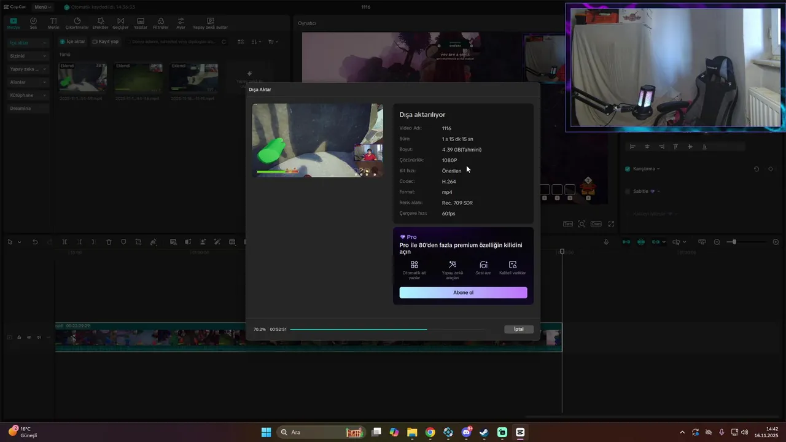Switch to the Efektler tab

tap(100, 23)
